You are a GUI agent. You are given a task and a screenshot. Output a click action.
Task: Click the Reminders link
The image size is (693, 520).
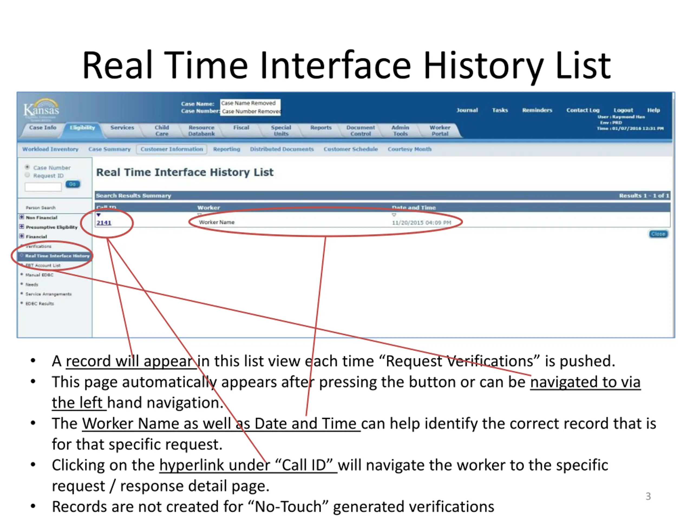(537, 110)
